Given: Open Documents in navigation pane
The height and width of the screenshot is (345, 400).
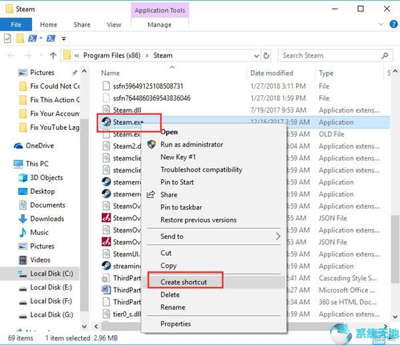Looking at the screenshot, I should click(47, 205).
